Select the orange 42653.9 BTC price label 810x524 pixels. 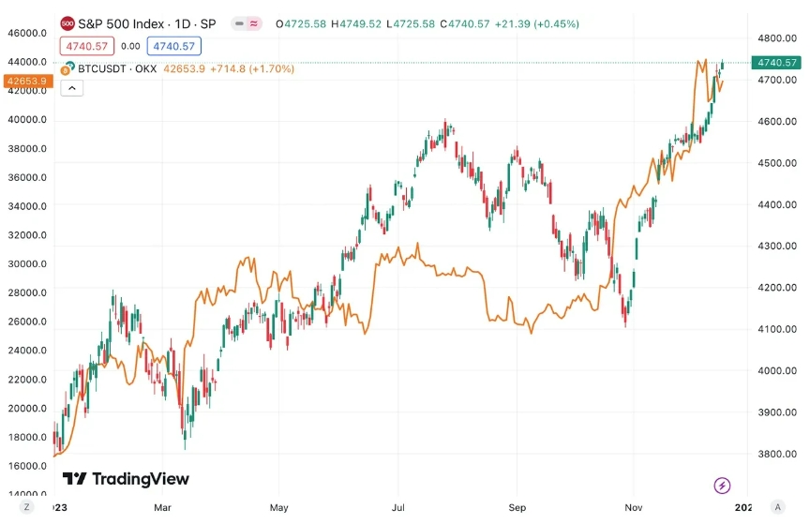point(27,81)
